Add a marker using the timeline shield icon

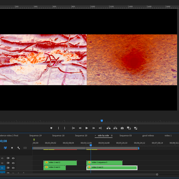click(12, 148)
